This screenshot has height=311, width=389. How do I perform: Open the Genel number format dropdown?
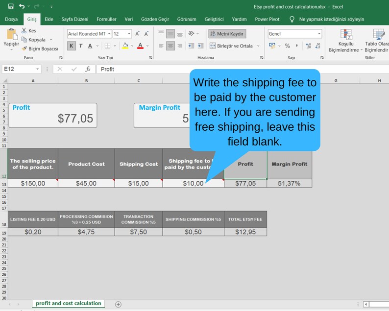point(319,33)
